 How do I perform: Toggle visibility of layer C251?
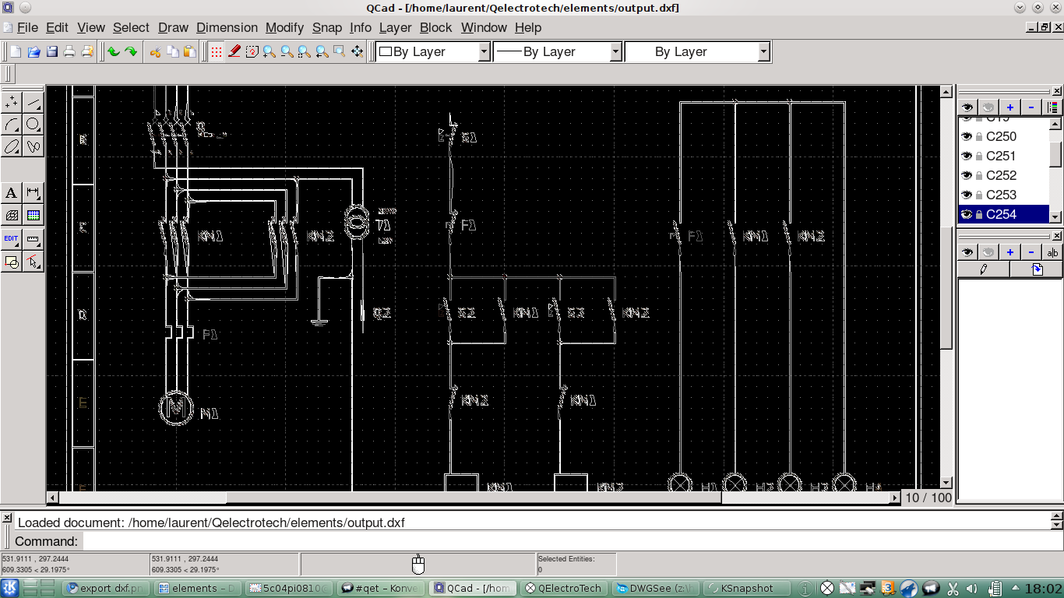[967, 156]
